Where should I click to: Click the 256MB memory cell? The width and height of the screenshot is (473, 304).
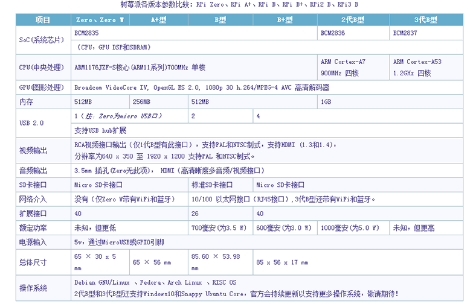(159, 102)
